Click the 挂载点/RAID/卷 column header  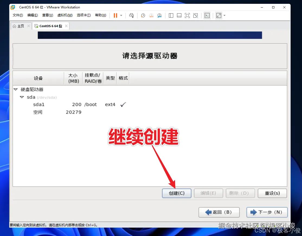click(x=93, y=78)
